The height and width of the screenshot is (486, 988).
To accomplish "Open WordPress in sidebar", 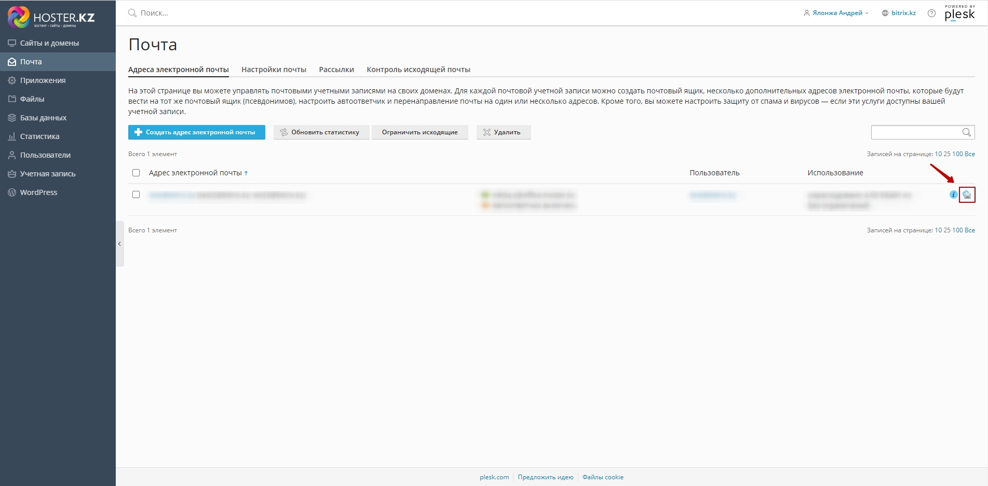I will point(58,192).
